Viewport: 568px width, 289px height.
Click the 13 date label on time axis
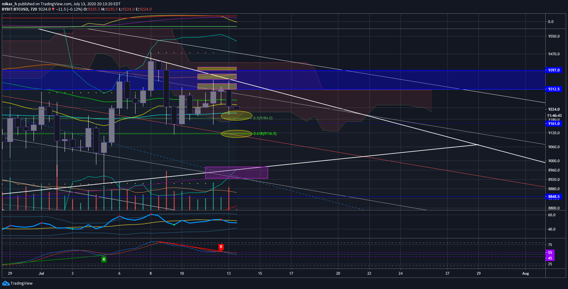coord(229,273)
